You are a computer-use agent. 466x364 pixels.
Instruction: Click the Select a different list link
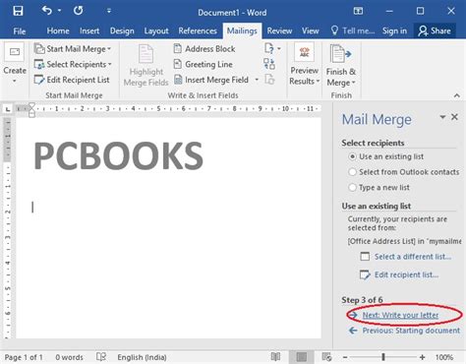pyautogui.click(x=413, y=257)
